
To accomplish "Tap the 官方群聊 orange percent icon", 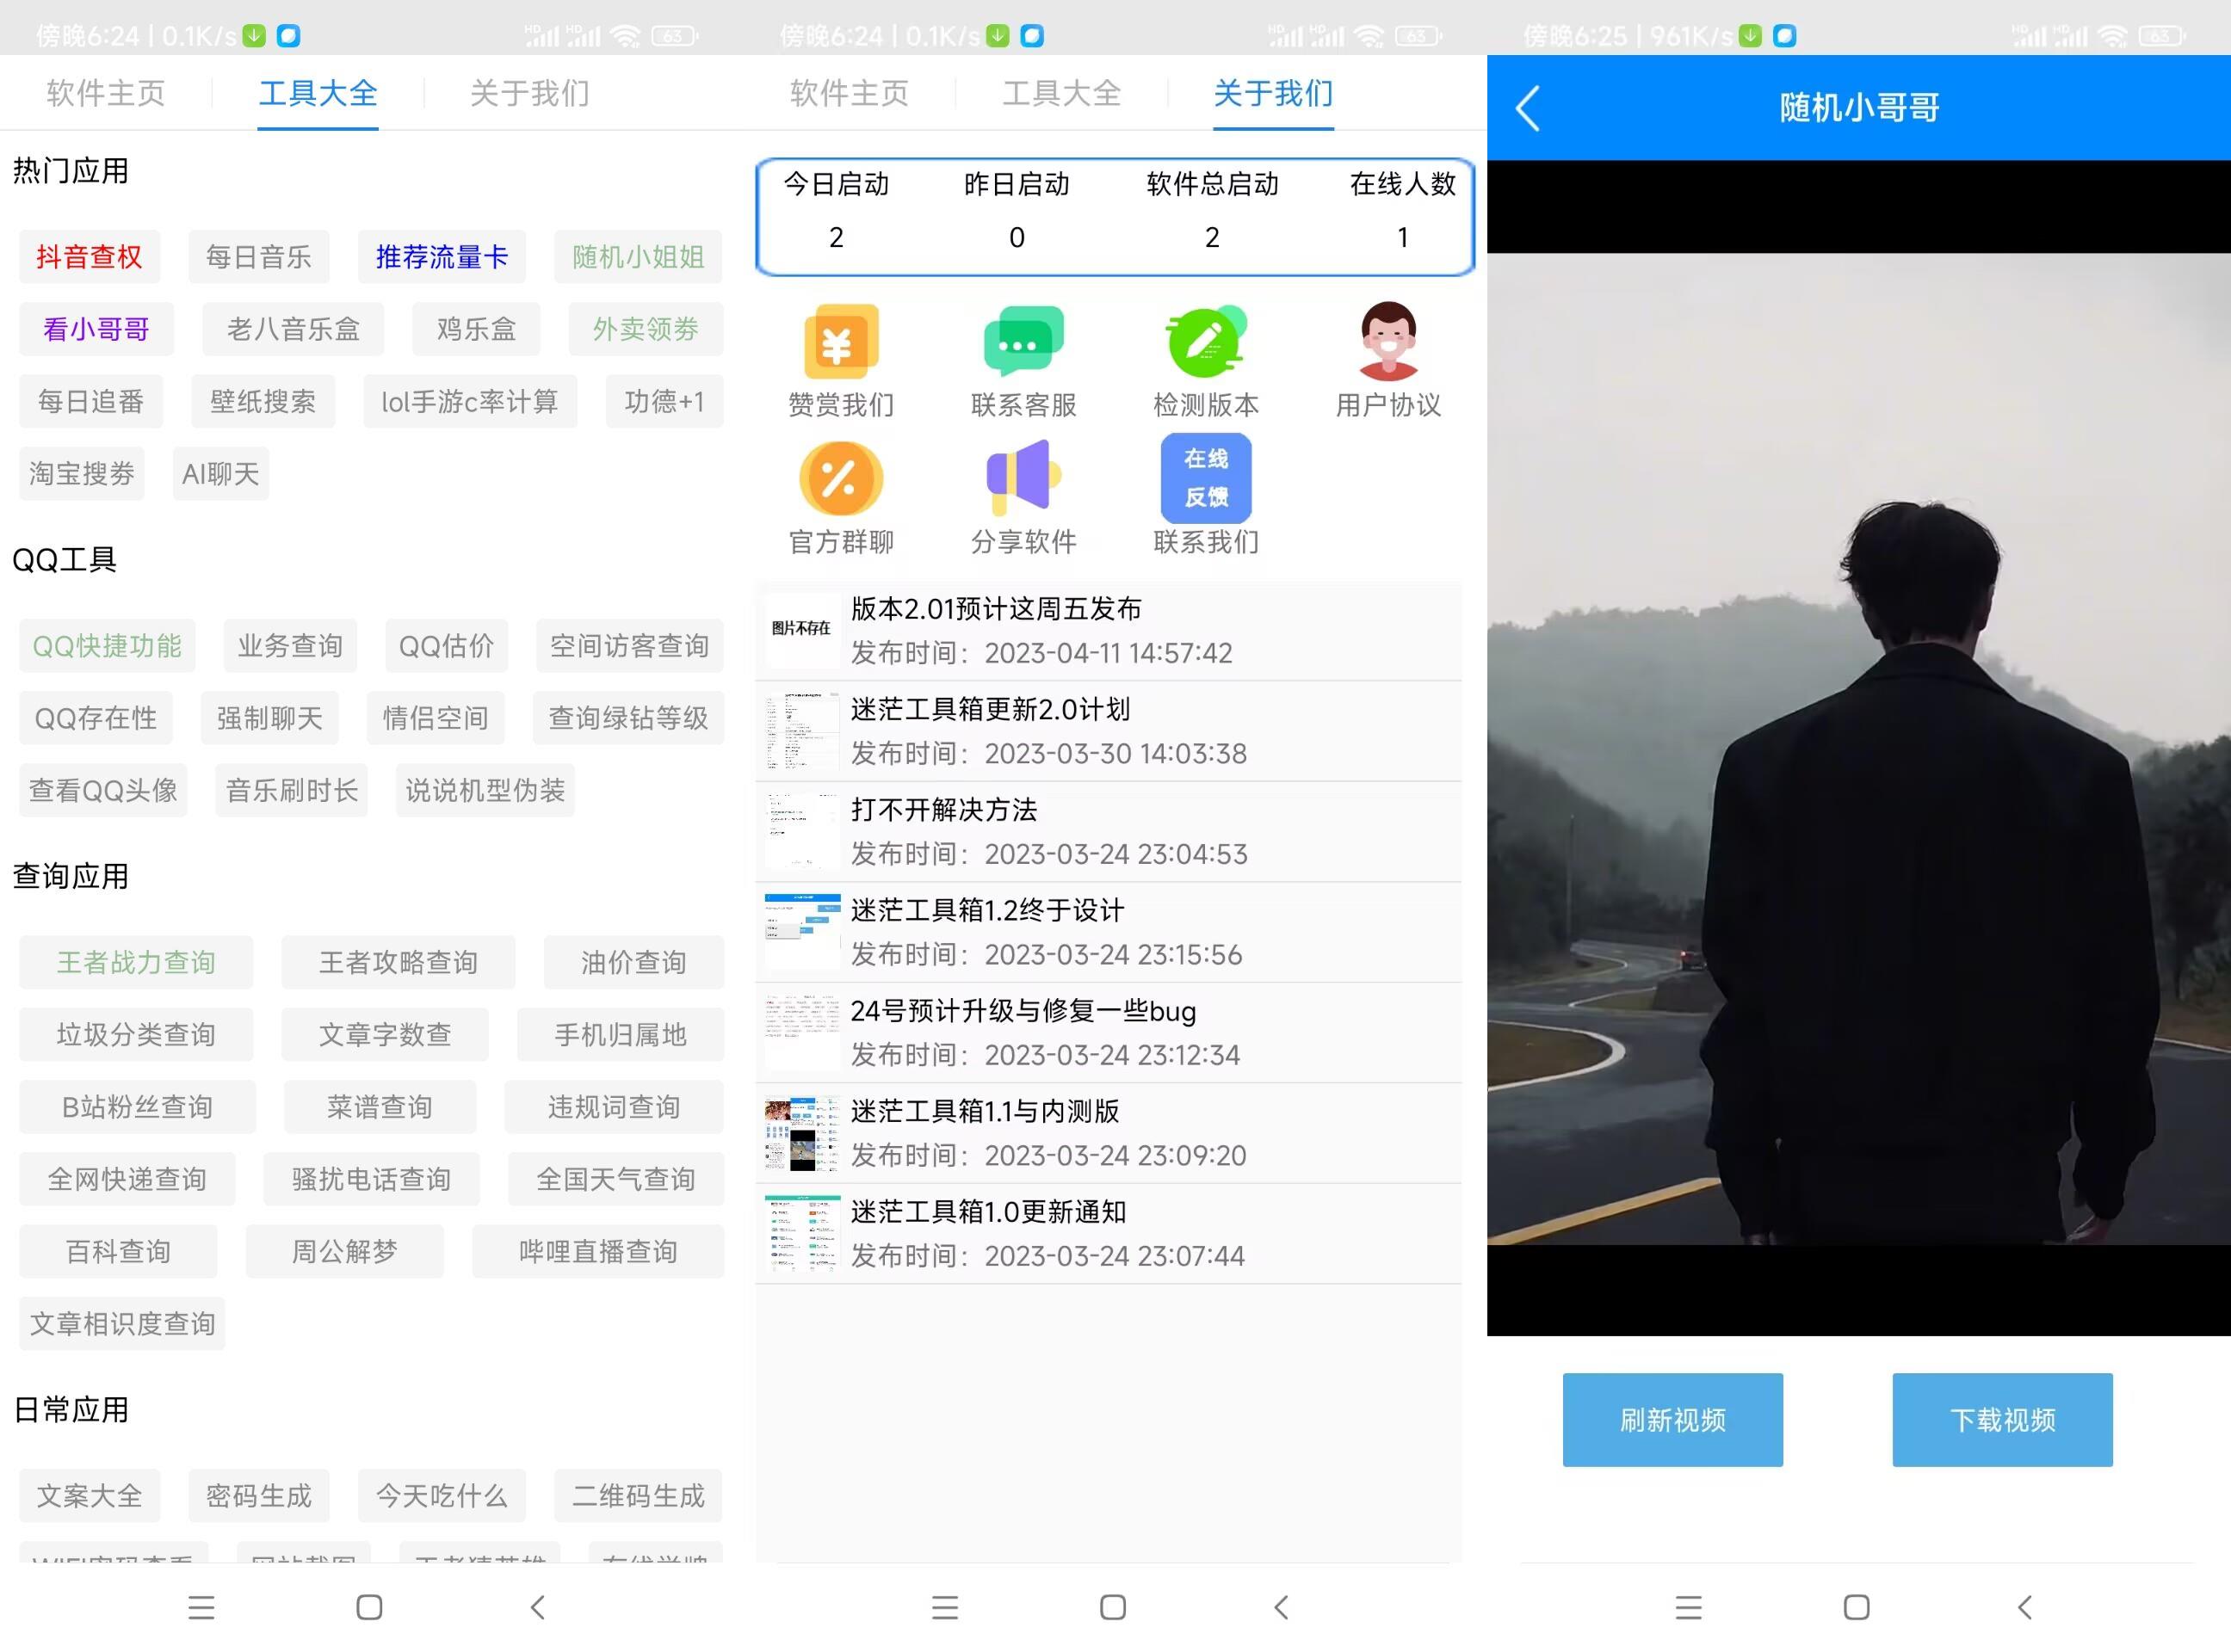I will coord(840,478).
